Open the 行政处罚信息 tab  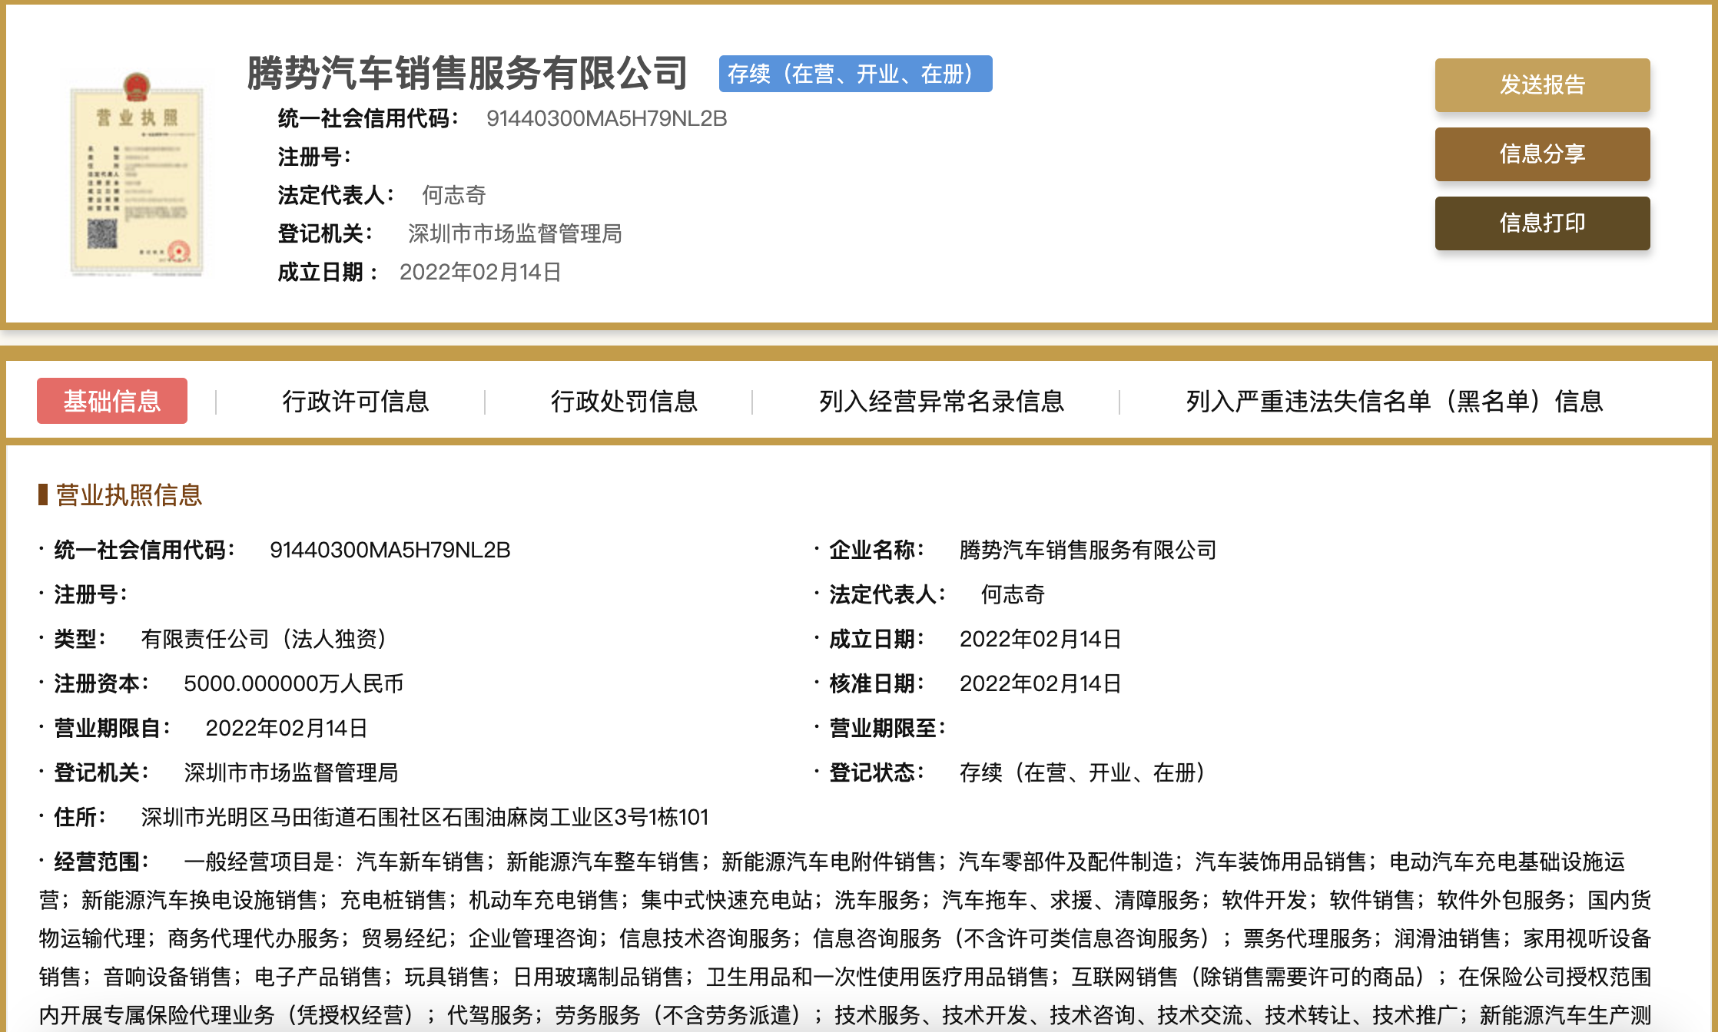[624, 401]
